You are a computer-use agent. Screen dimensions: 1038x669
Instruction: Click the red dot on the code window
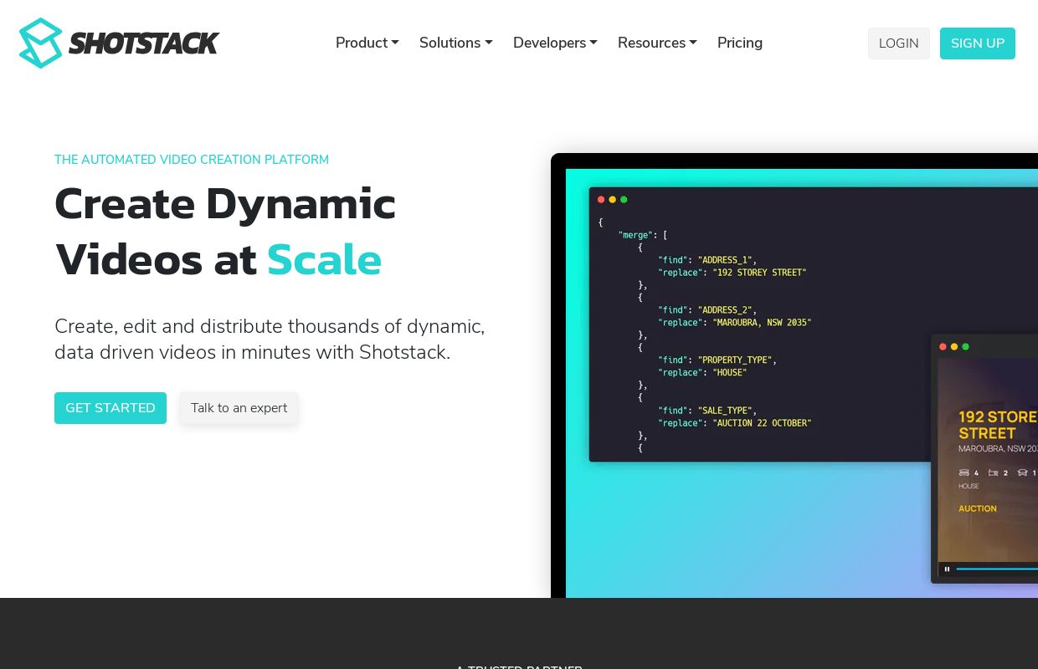click(601, 200)
